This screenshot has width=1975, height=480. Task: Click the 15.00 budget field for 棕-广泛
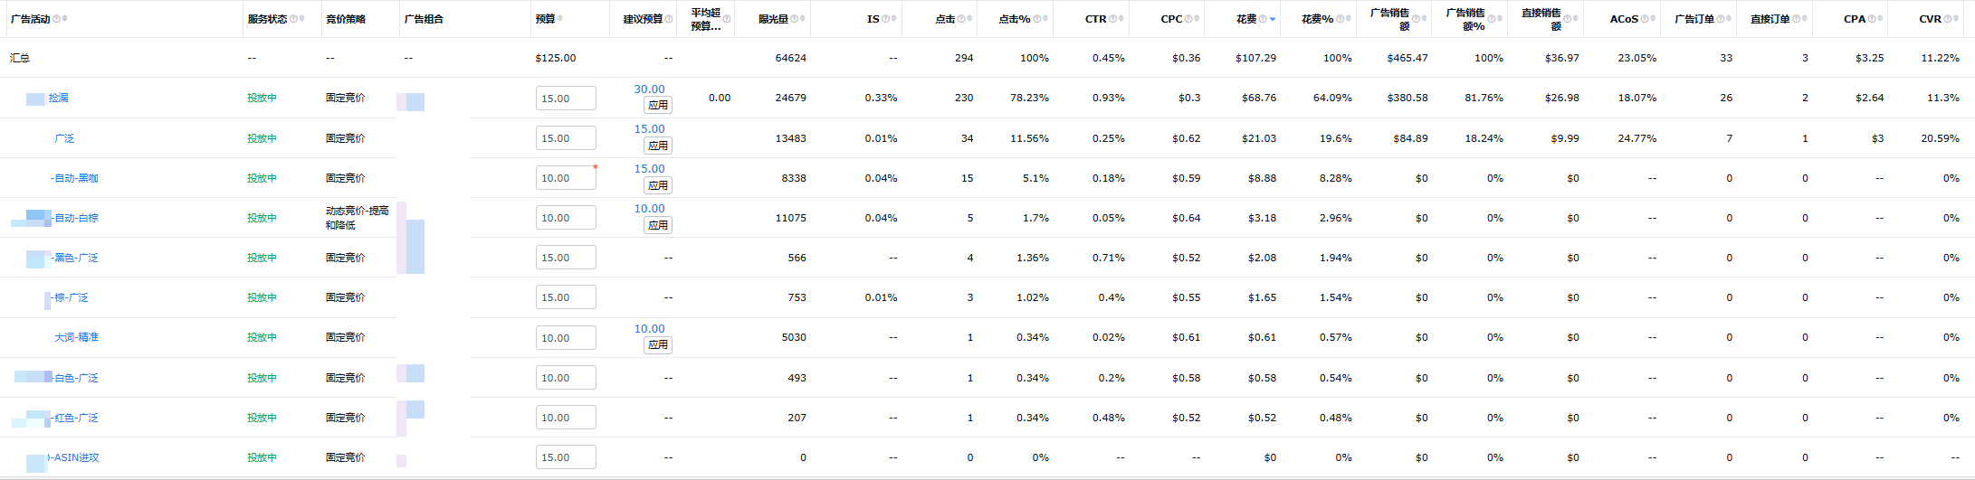coord(566,297)
